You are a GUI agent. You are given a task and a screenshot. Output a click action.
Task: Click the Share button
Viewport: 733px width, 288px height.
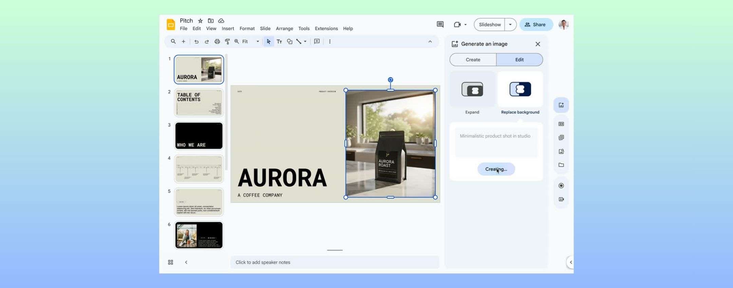click(x=535, y=24)
